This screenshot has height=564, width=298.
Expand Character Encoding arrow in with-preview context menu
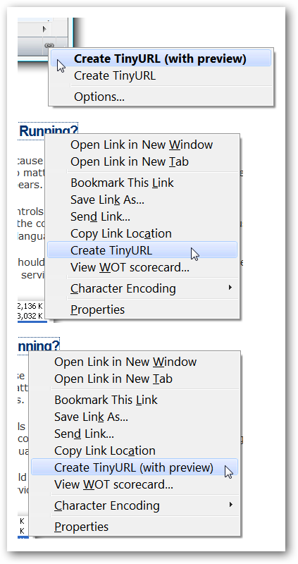click(x=230, y=504)
